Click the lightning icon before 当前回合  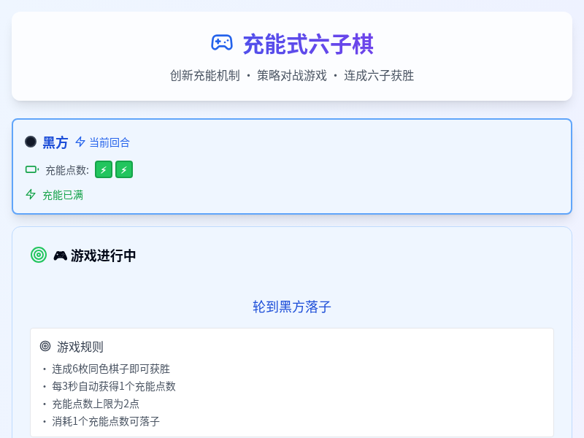click(x=80, y=142)
